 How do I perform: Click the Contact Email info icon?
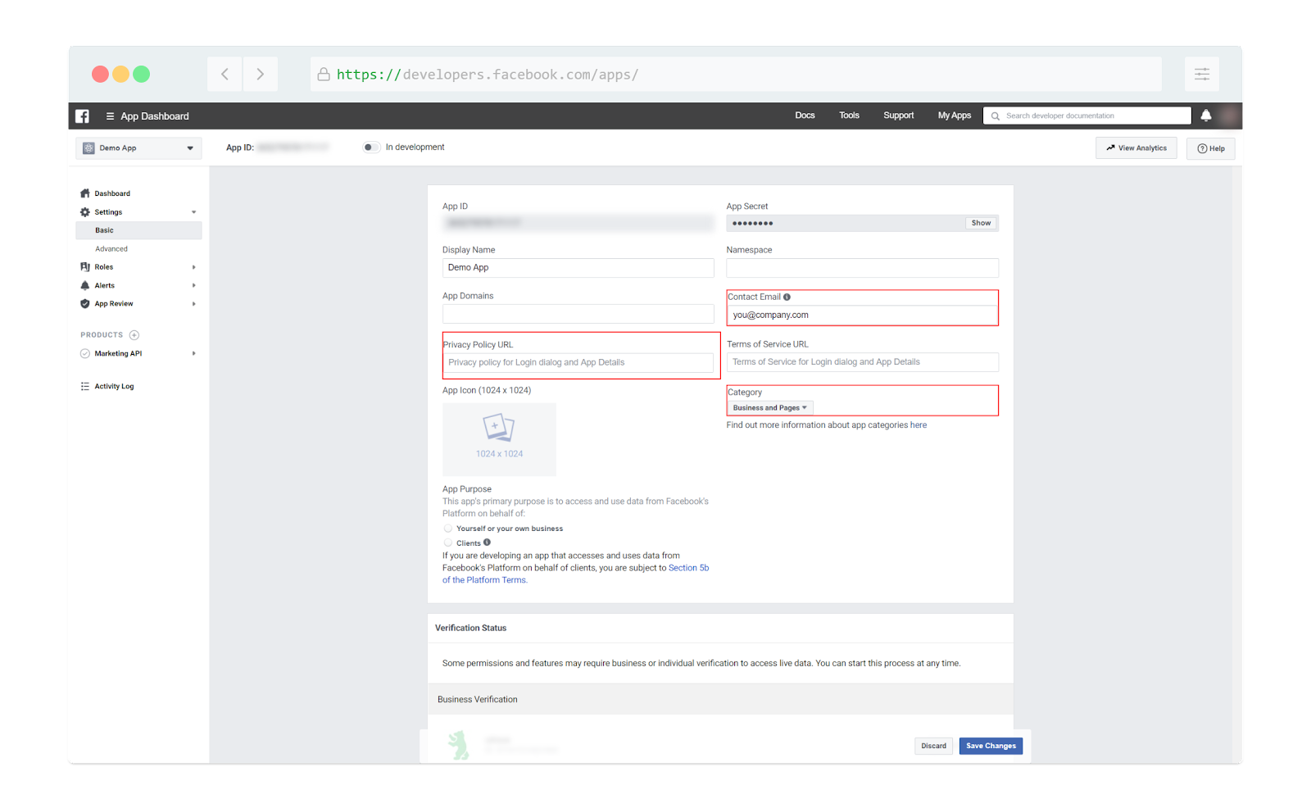coord(787,297)
